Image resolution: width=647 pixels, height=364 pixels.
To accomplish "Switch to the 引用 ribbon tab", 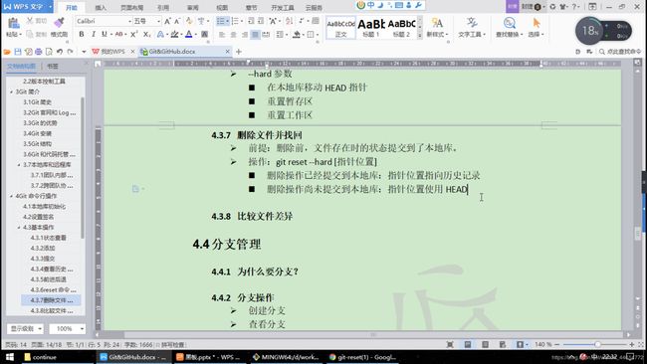I will [163, 8].
